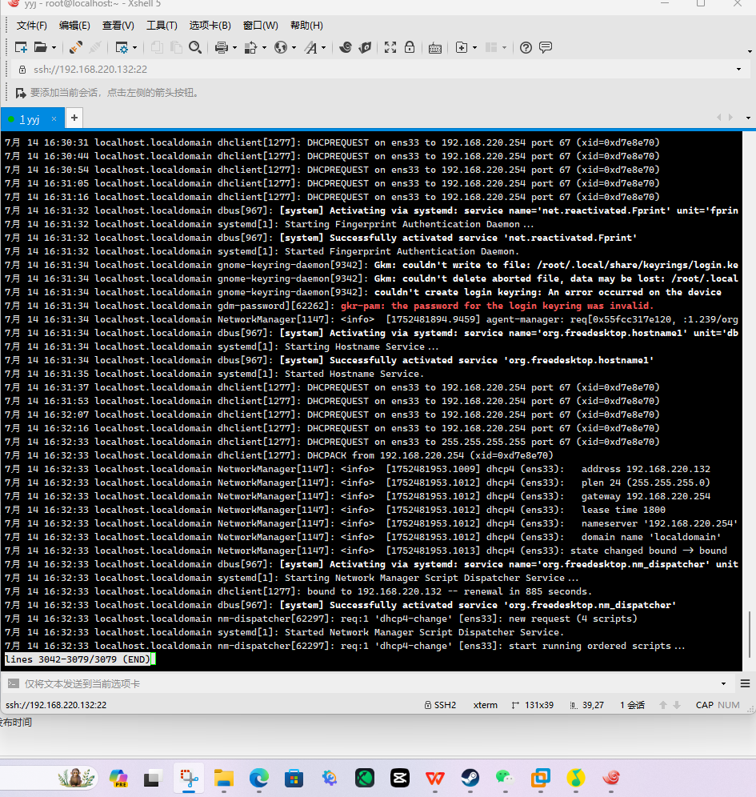
Task: Toggle the full screen icon
Action: coord(390,47)
